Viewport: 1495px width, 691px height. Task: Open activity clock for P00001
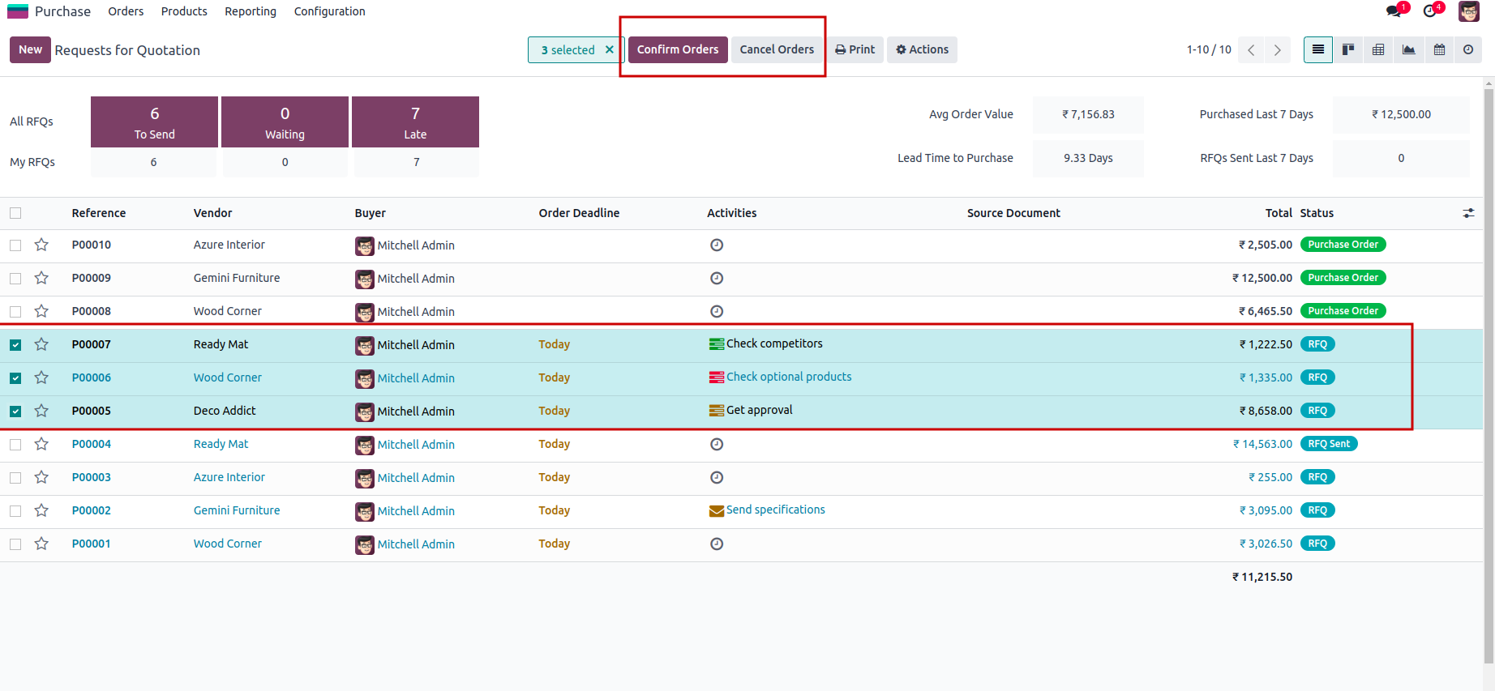[717, 544]
